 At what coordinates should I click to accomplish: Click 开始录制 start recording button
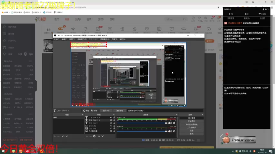point(191,121)
